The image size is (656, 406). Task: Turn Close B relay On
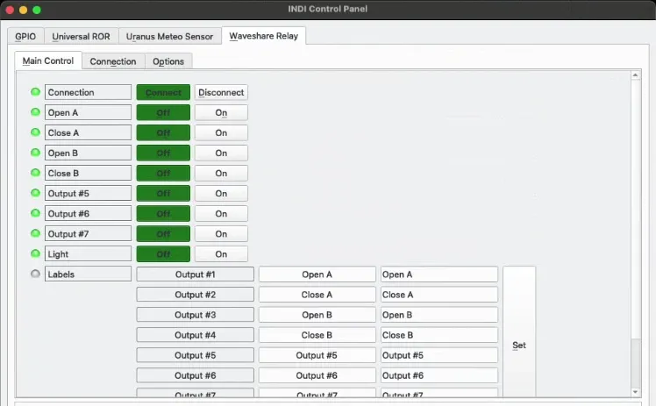point(221,173)
